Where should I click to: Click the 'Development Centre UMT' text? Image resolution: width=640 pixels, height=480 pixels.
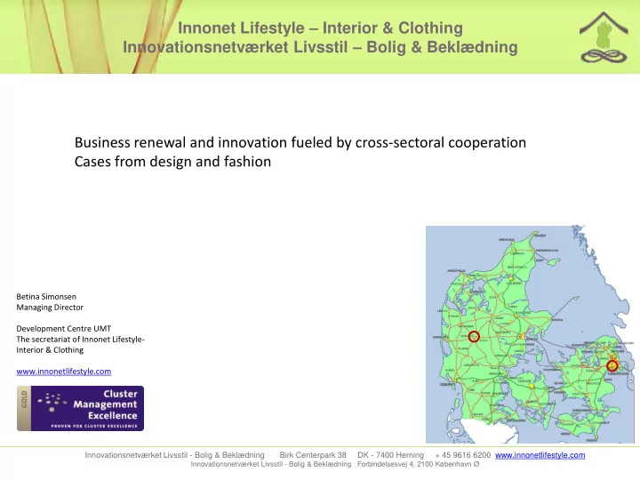pyautogui.click(x=64, y=329)
